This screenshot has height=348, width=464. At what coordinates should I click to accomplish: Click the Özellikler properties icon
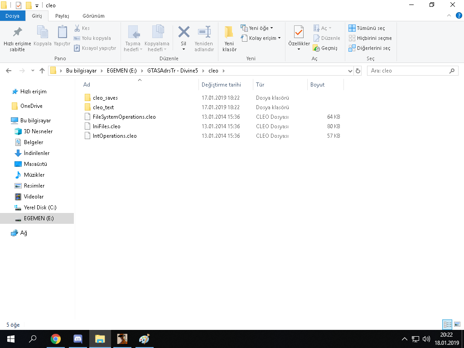[x=299, y=33]
